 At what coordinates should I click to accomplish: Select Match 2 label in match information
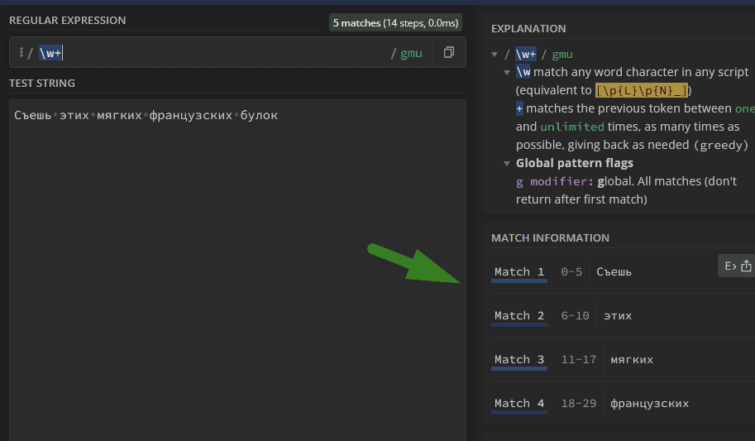coord(519,316)
